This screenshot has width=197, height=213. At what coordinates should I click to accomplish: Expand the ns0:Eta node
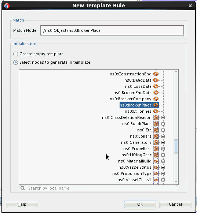(x=163, y=130)
